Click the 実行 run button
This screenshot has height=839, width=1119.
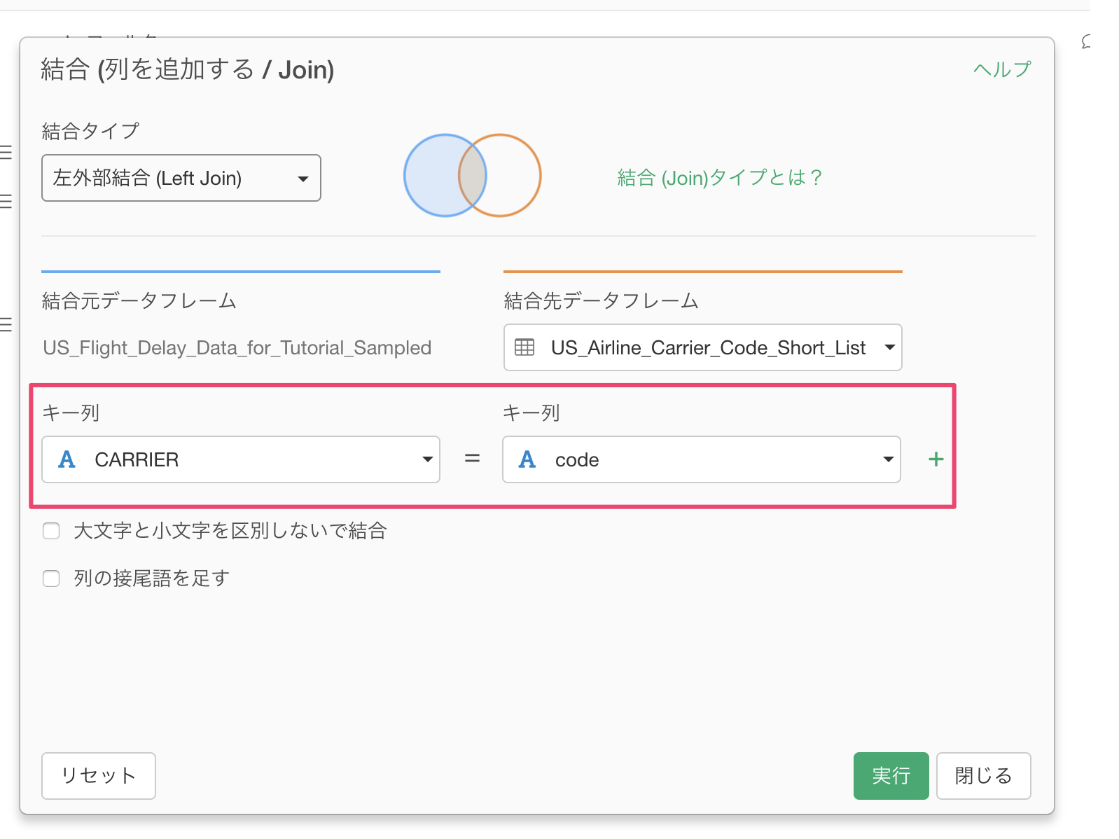tap(891, 776)
